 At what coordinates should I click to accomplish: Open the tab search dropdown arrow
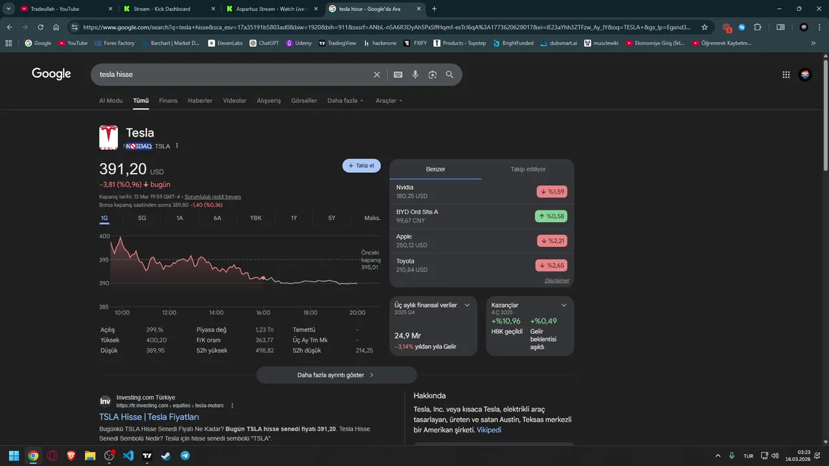pos(9,9)
